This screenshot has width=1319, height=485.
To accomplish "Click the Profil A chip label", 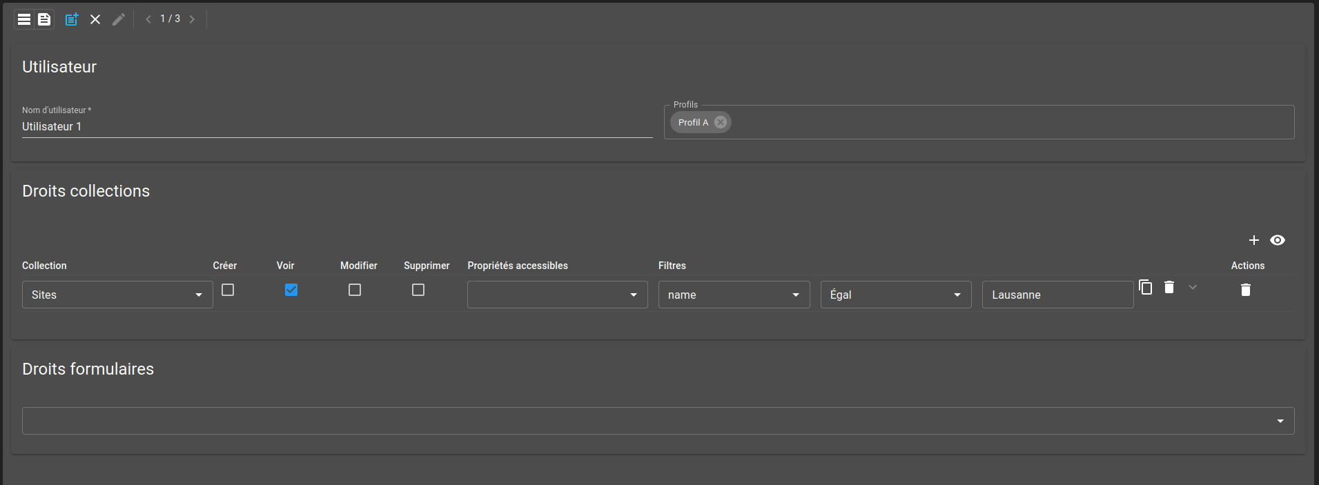I will (693, 122).
